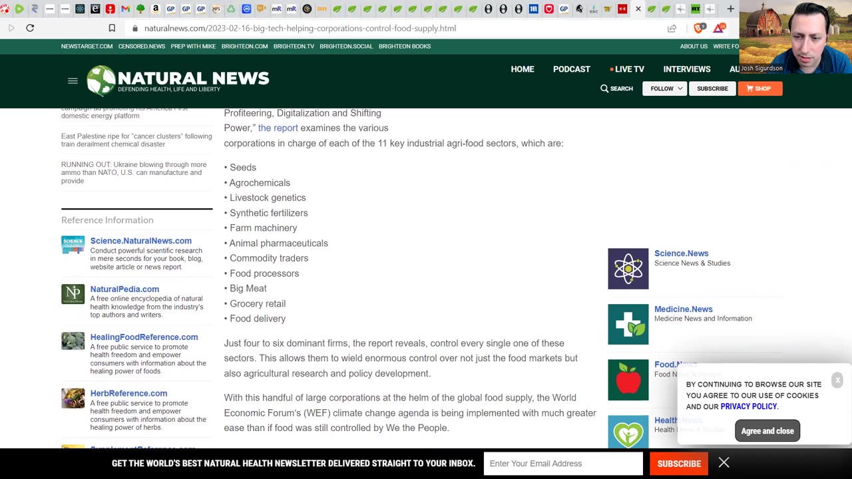Screen dimensions: 852x479
Task: Click the forward navigation arrow
Action: tap(11, 28)
